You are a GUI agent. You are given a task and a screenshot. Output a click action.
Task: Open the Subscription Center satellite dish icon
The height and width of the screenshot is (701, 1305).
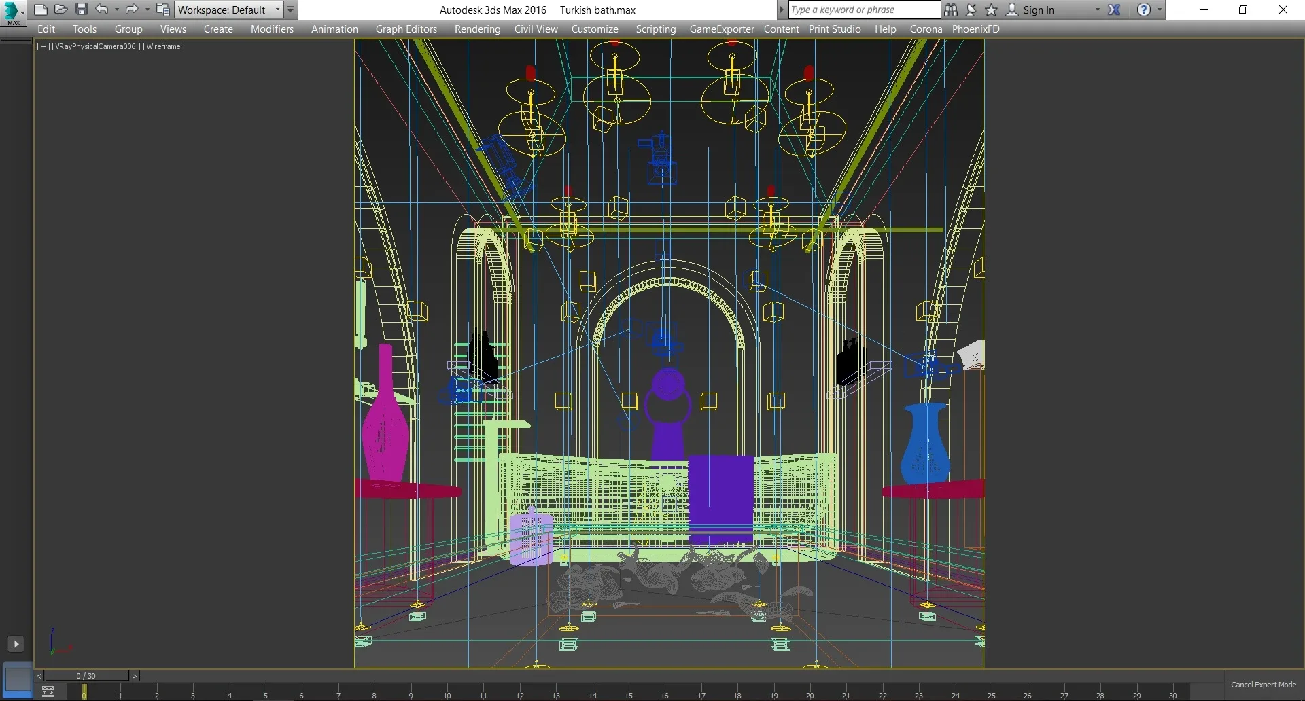coord(971,10)
